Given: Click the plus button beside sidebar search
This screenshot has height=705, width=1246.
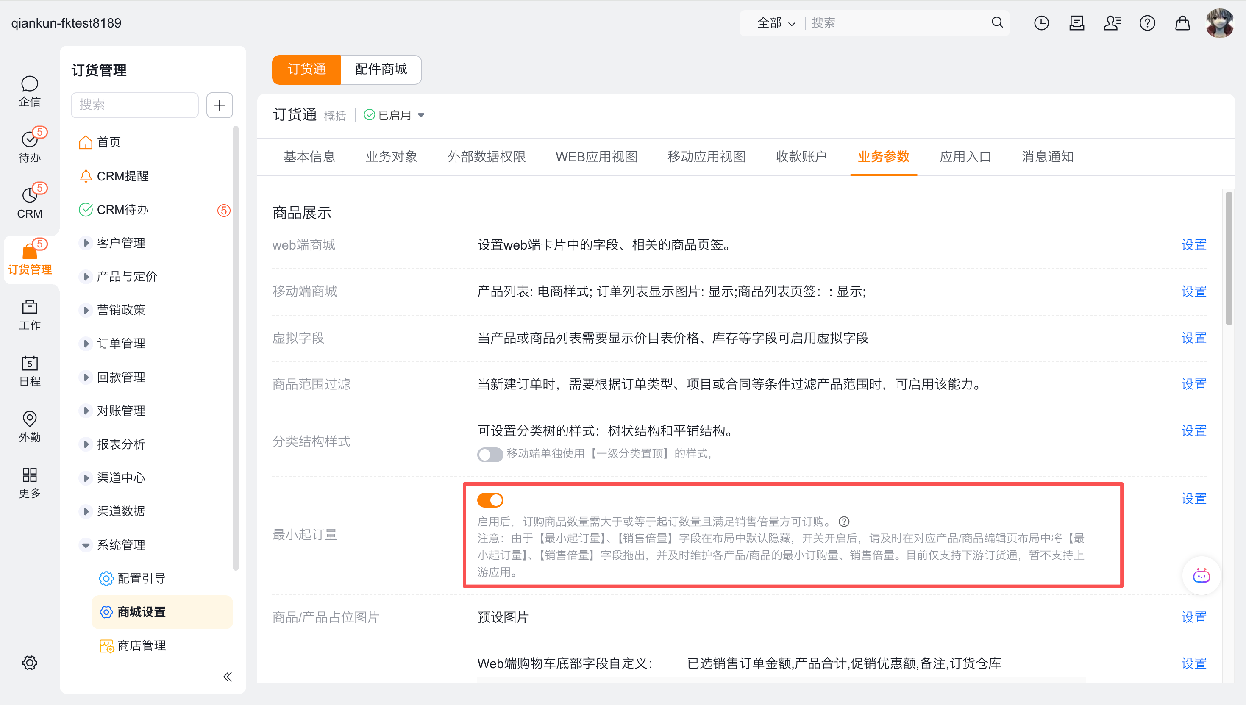Looking at the screenshot, I should [x=220, y=105].
